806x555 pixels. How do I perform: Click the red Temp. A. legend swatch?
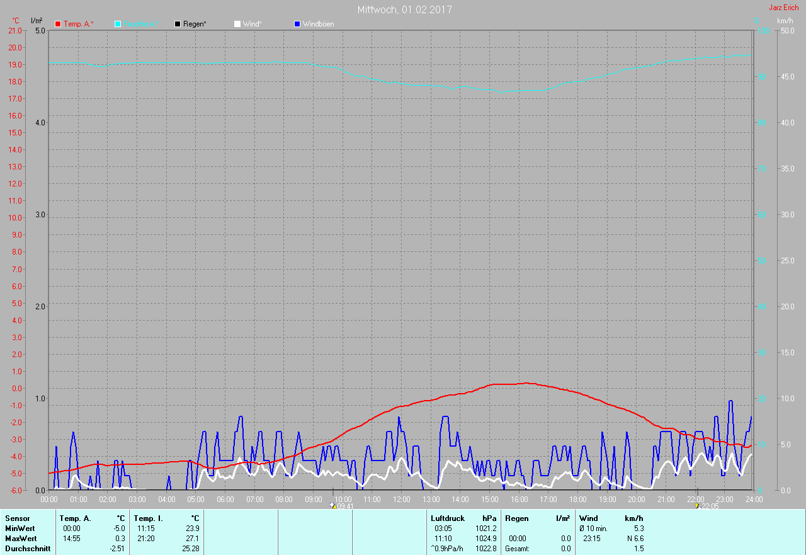(x=58, y=24)
